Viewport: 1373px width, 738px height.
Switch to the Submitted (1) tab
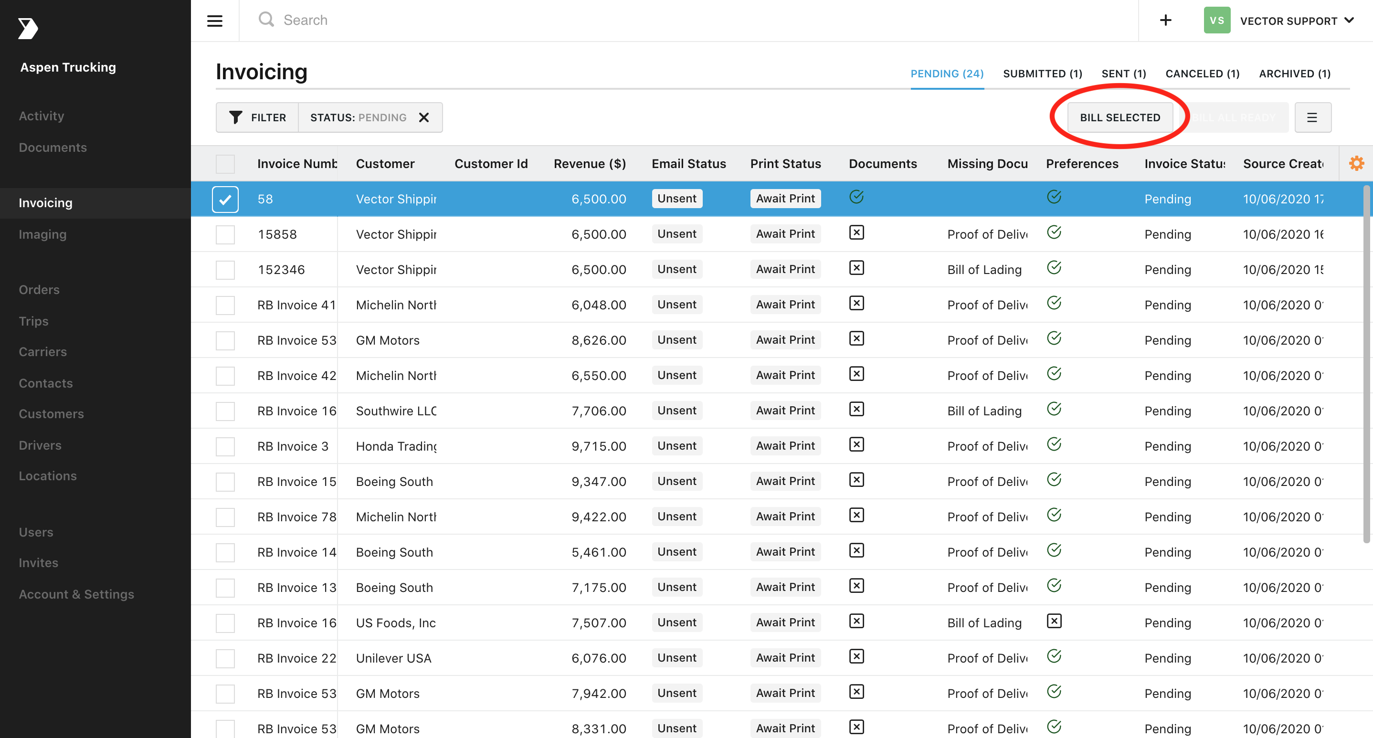coord(1043,74)
